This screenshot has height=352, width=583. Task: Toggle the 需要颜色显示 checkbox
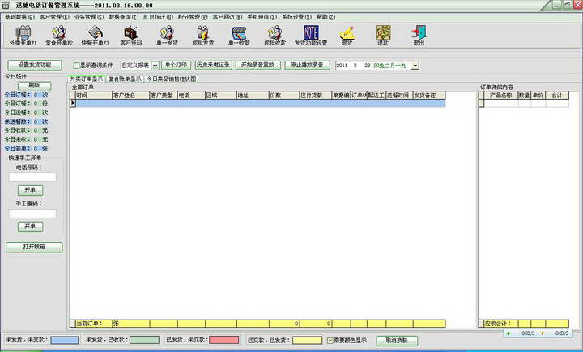coord(330,341)
